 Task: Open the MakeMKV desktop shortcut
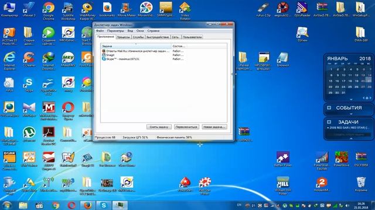68,60
